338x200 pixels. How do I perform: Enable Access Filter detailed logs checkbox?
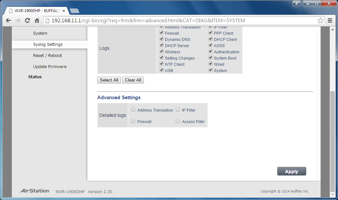pos(178,121)
